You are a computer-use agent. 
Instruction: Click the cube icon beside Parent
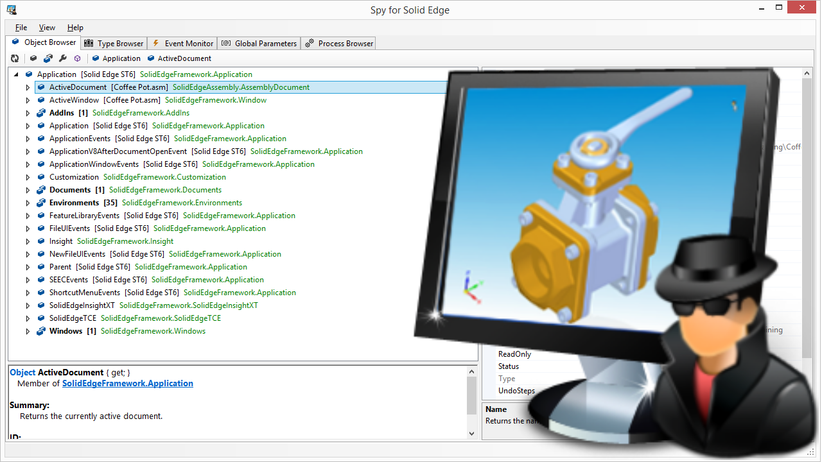coord(41,267)
